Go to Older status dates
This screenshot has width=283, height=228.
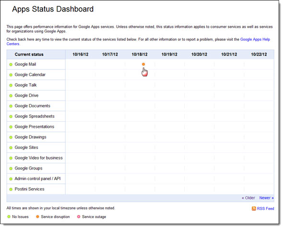[248, 198]
